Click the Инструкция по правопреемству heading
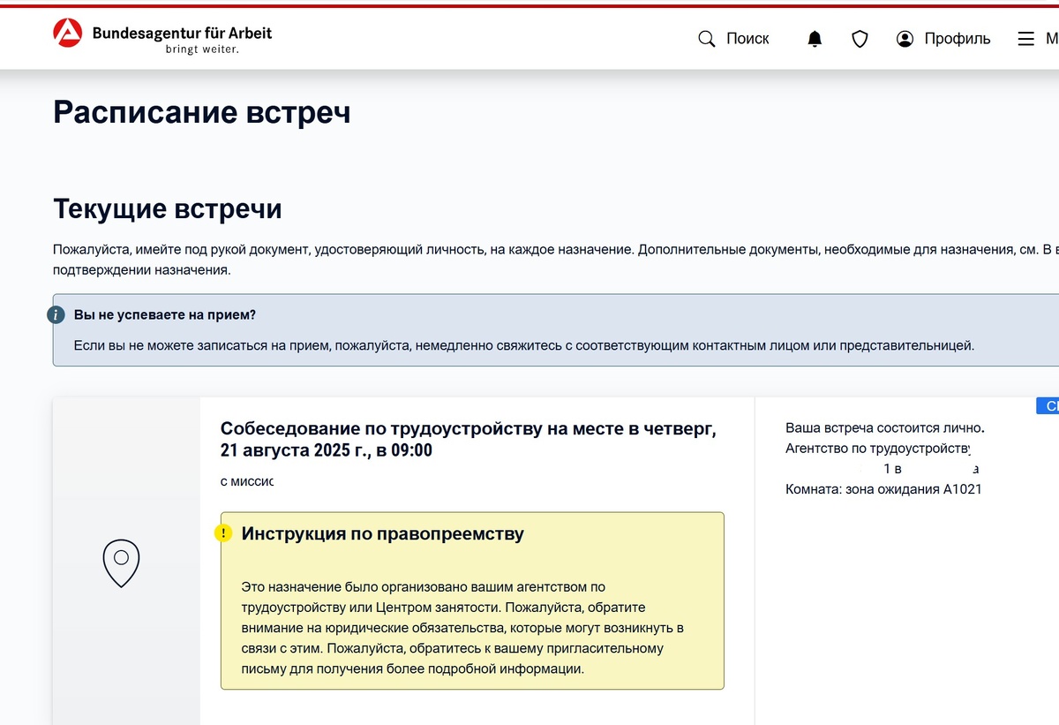Image resolution: width=1059 pixels, height=725 pixels. pos(383,533)
